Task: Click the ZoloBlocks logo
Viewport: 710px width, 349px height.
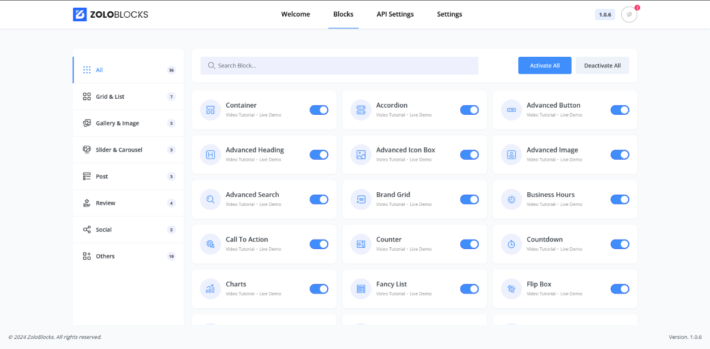Action: point(111,14)
